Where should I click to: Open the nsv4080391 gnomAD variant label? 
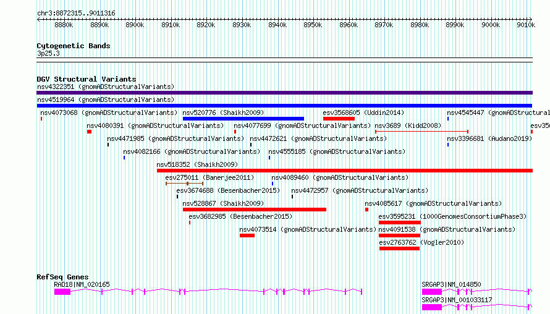pos(155,125)
